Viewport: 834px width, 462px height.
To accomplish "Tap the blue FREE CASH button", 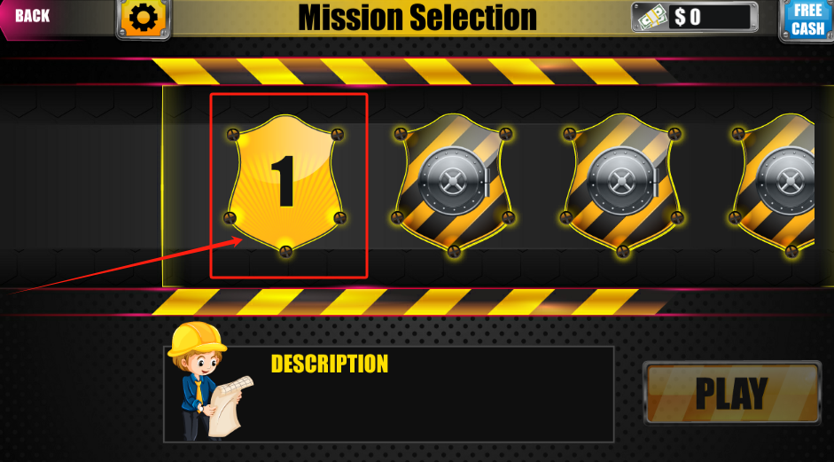I will [x=807, y=20].
